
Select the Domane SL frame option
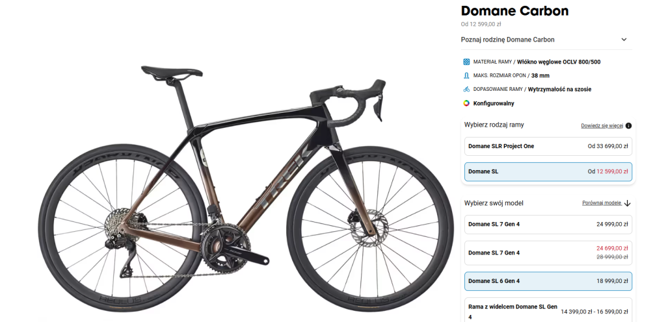click(x=548, y=171)
